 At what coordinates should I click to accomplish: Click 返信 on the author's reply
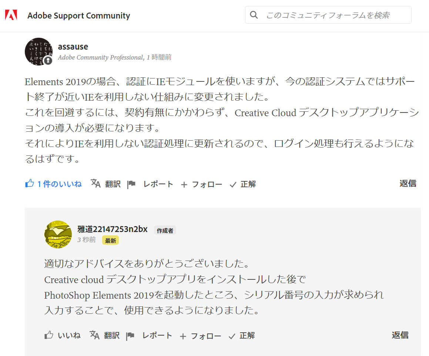pos(400,335)
